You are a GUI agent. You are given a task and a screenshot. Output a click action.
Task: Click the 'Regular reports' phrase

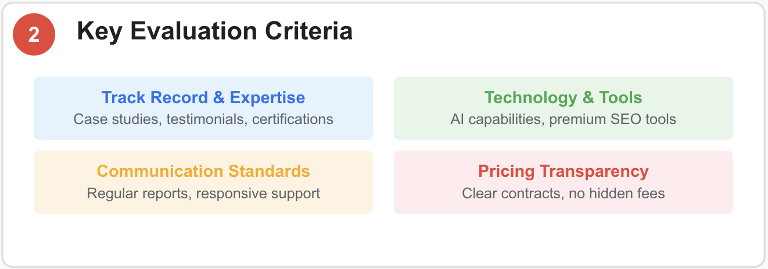(137, 194)
